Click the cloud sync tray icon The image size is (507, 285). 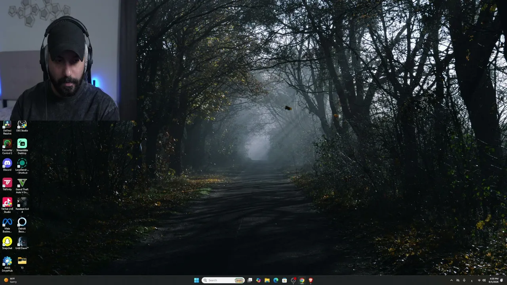coord(458,280)
